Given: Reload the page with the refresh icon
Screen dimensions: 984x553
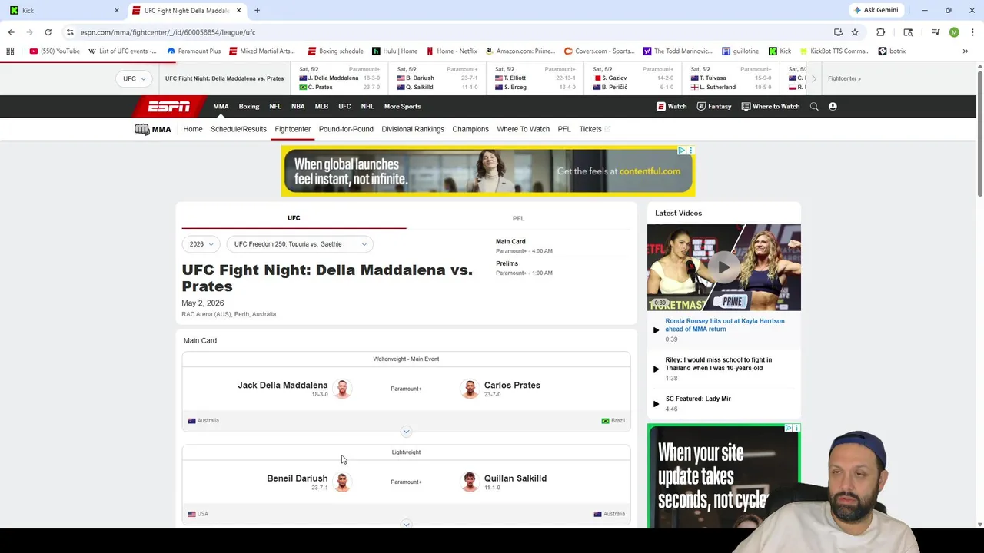Looking at the screenshot, I should click(48, 32).
